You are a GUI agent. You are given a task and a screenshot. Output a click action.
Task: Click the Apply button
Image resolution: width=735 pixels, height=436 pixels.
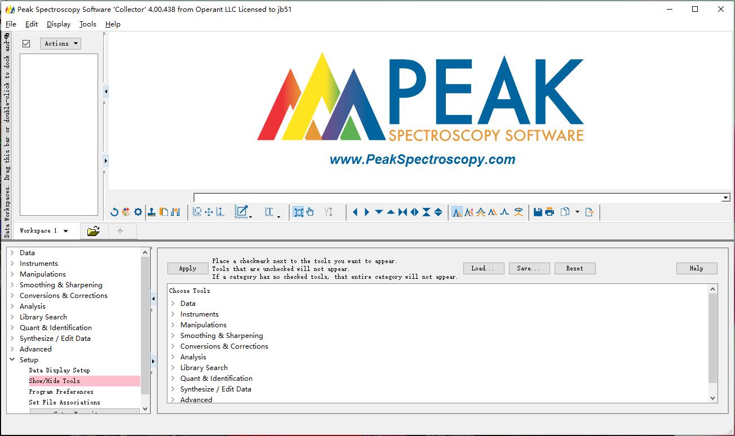click(188, 269)
